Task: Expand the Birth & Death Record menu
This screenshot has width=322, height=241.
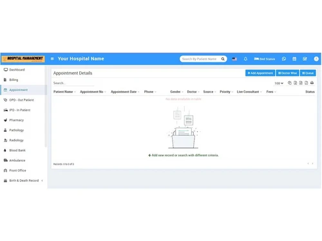Action: pyautogui.click(x=24, y=181)
